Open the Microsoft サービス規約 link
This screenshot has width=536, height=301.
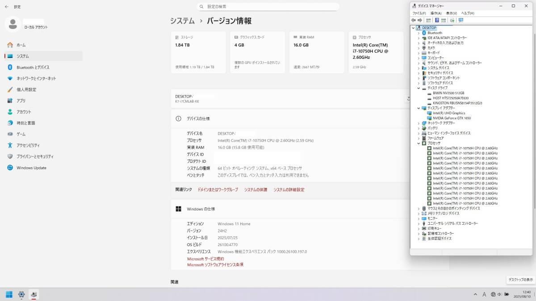tap(205, 259)
